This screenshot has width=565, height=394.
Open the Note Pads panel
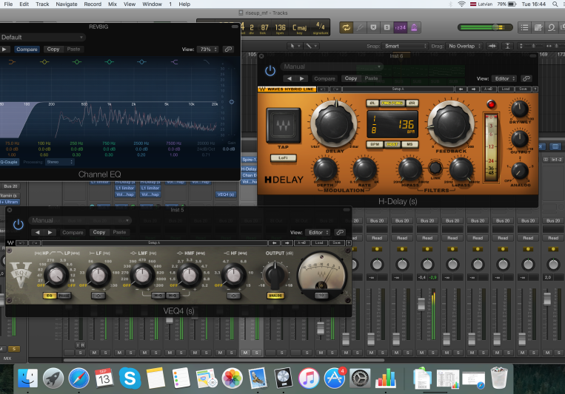click(538, 27)
